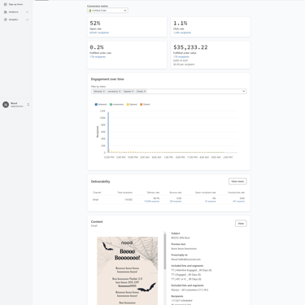Remove the Clicked metric chip

point(145,91)
